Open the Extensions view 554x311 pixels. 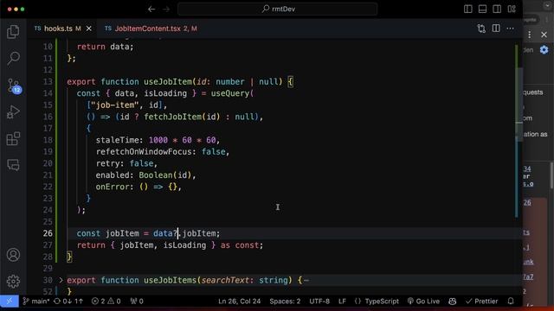point(13,138)
